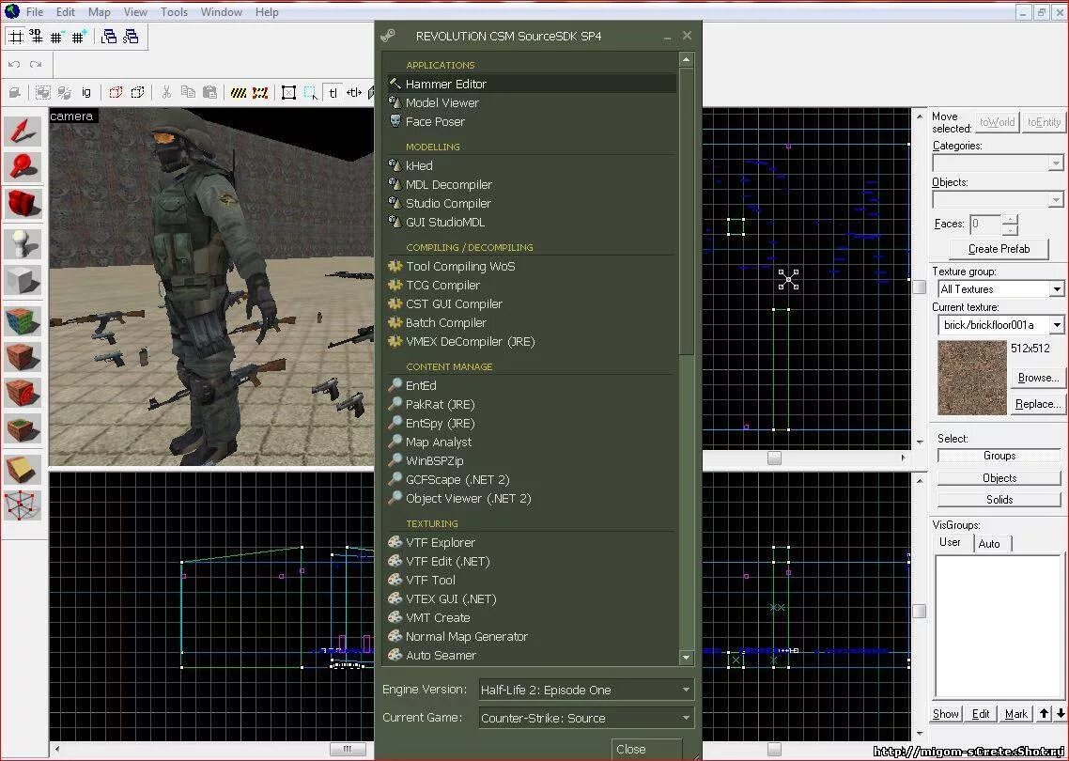The image size is (1069, 761).
Task: Click the Create Prefab button
Action: coord(999,249)
